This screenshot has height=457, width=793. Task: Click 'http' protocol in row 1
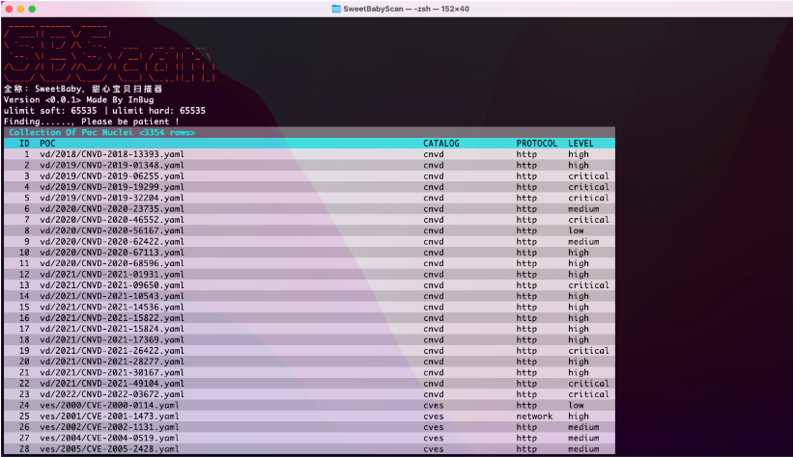coord(526,154)
